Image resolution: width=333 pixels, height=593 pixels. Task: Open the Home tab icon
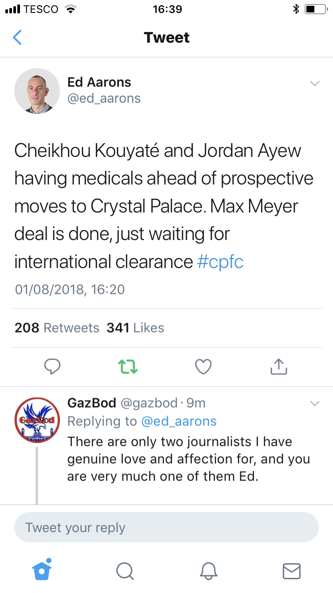42,570
